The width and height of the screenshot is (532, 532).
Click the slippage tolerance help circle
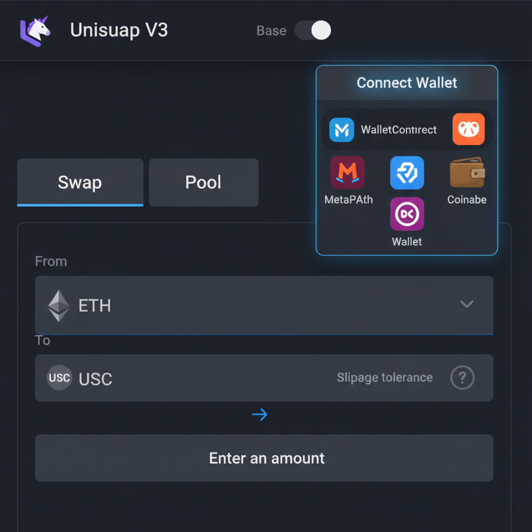[462, 378]
